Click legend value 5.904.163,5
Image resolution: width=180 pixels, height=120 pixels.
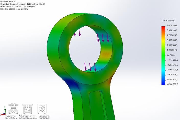click(172, 30)
